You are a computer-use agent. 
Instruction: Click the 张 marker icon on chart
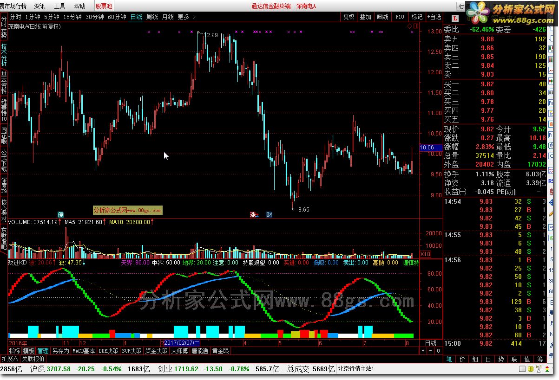254,214
